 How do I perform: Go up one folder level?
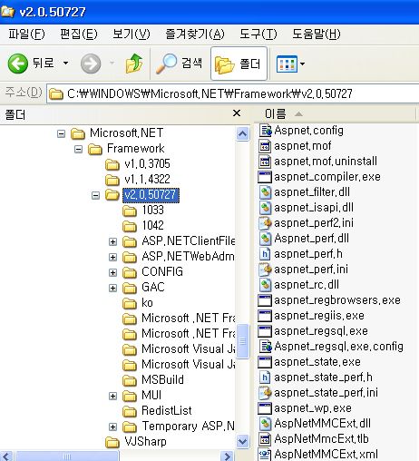pyautogui.click(x=134, y=64)
